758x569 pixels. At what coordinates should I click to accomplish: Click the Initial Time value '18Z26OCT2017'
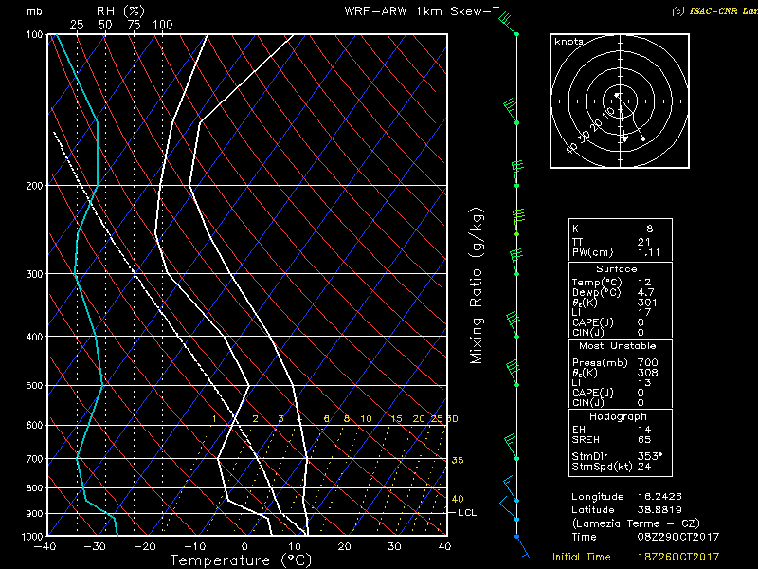pyautogui.click(x=678, y=557)
